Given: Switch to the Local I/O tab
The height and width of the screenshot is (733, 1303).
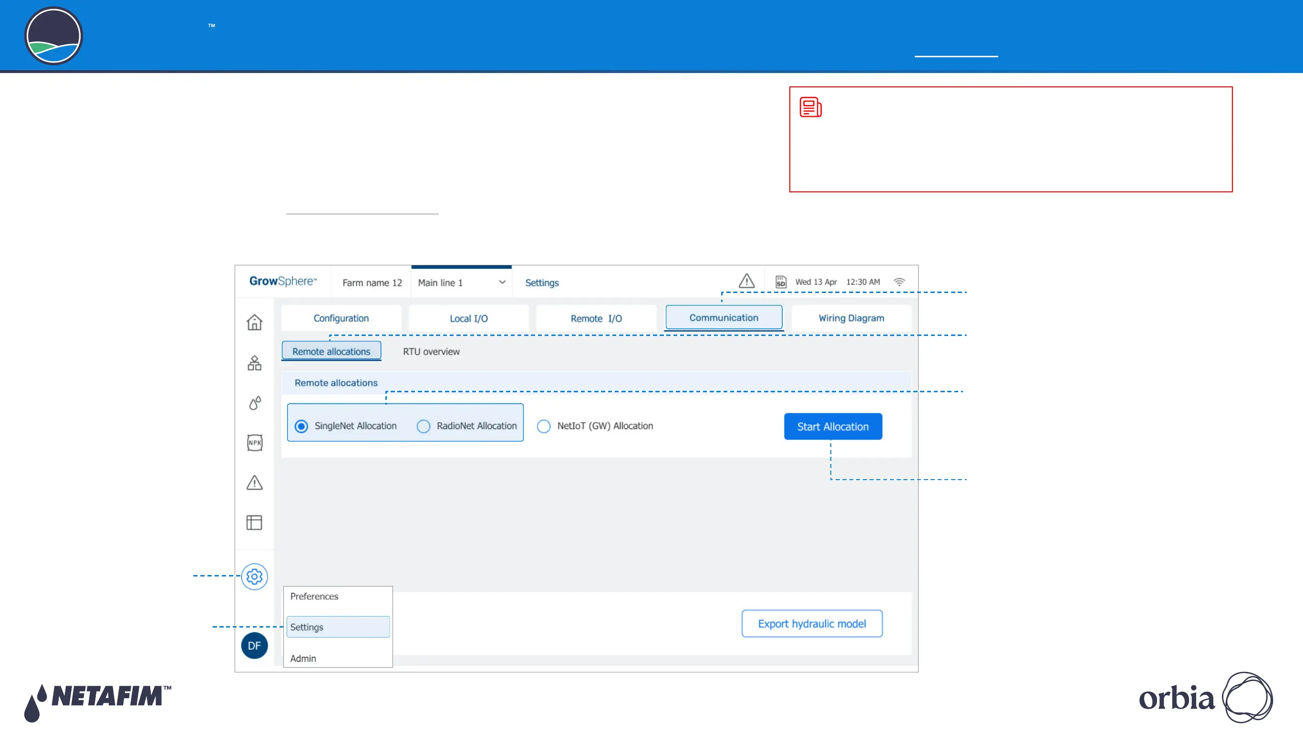Looking at the screenshot, I should pyautogui.click(x=469, y=318).
